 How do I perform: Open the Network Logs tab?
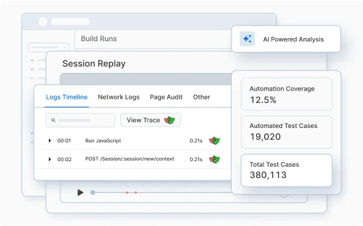pyautogui.click(x=118, y=97)
